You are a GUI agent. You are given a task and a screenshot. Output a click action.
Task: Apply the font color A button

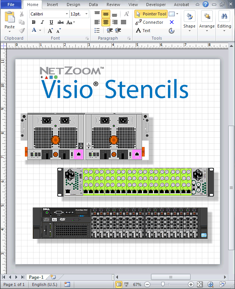click(x=34, y=30)
